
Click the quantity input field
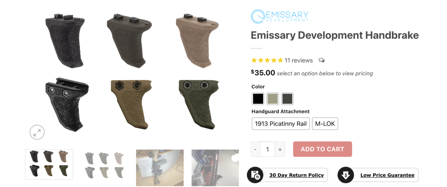tap(268, 149)
